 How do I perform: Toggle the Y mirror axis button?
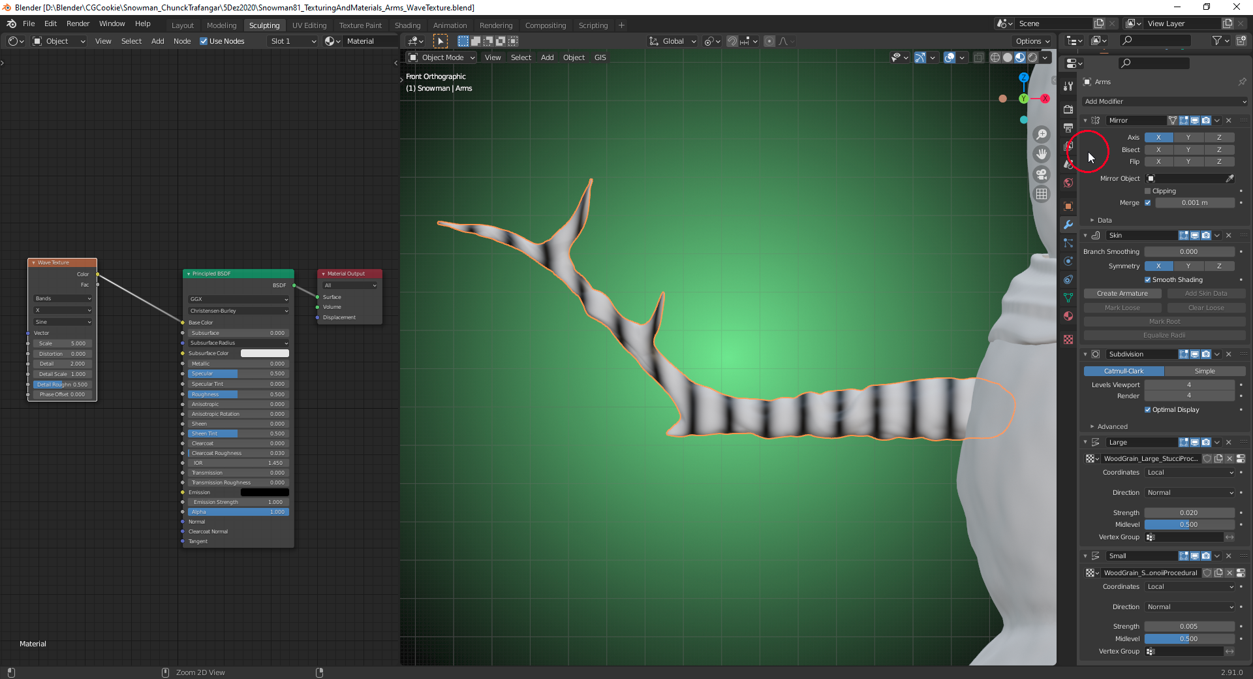coord(1188,137)
